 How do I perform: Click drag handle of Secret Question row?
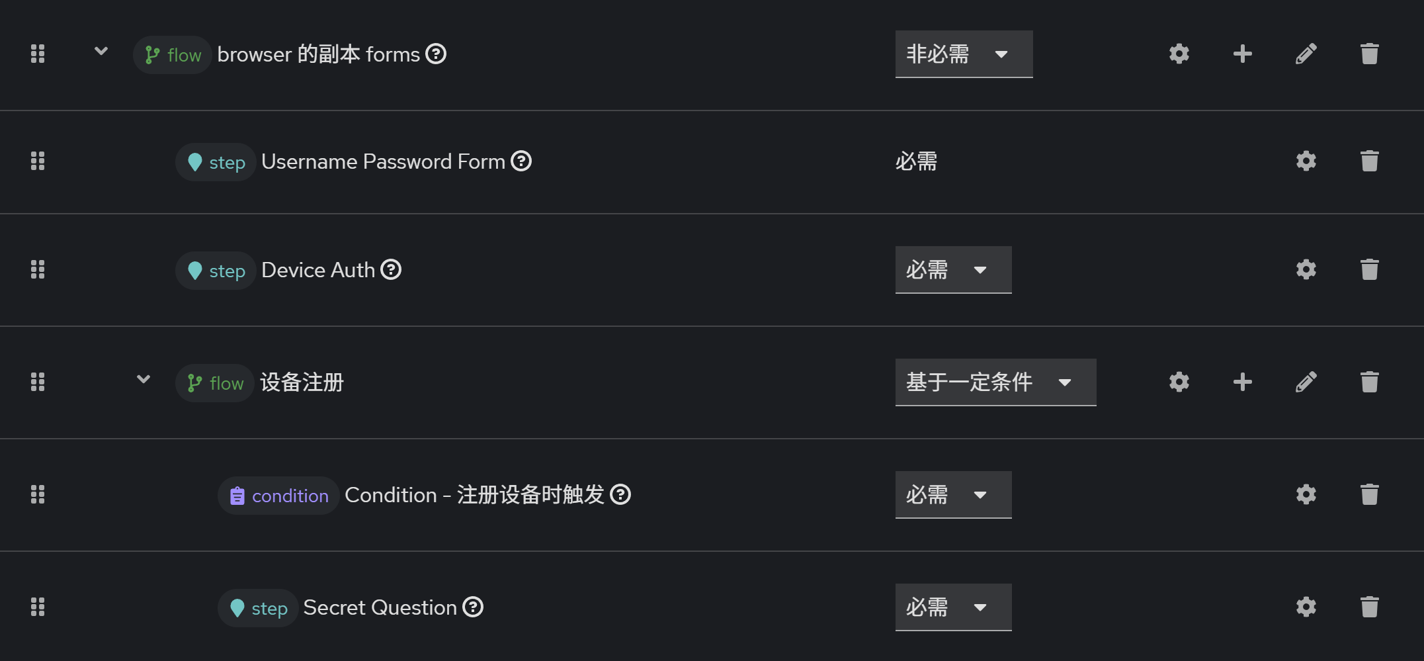pyautogui.click(x=38, y=607)
